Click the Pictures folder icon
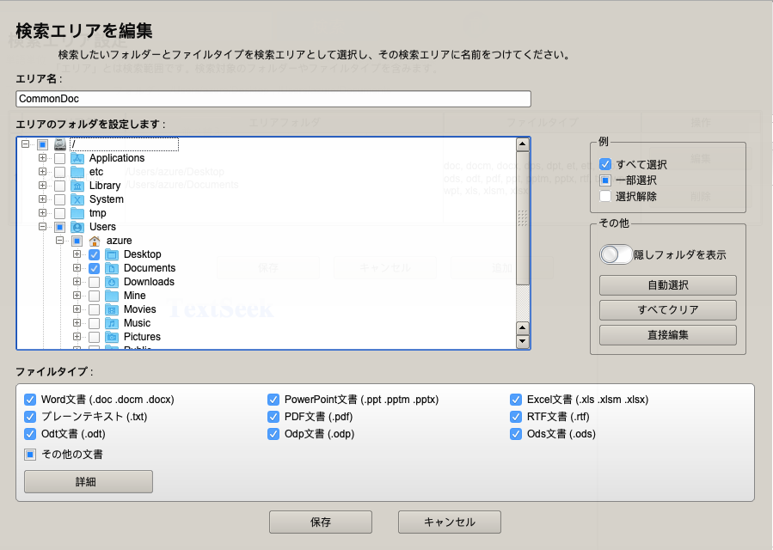Image resolution: width=773 pixels, height=550 pixels. click(x=111, y=337)
